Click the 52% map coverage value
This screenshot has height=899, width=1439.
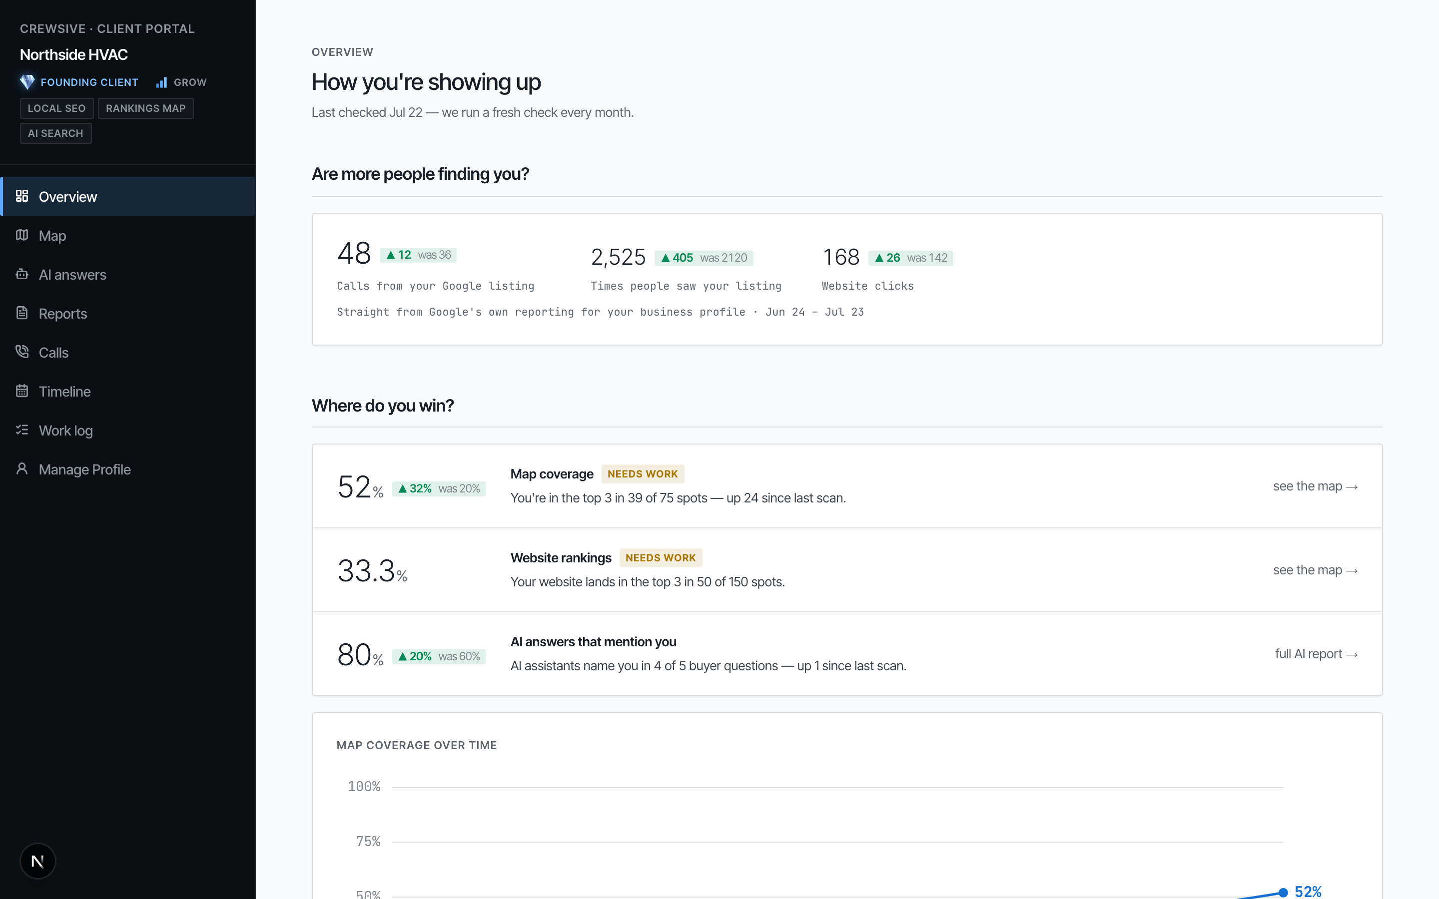(x=360, y=487)
